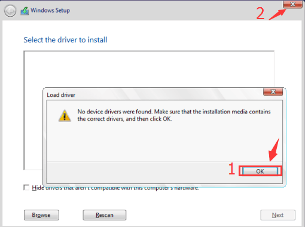The width and height of the screenshot is (305, 227).
Task: Rescan for drivers using Rescan button
Action: coord(105,215)
